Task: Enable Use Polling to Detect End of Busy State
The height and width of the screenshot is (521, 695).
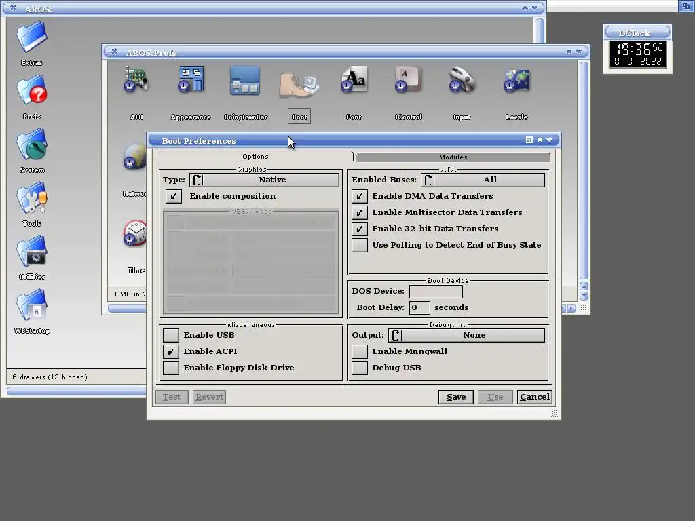Action: pos(360,245)
